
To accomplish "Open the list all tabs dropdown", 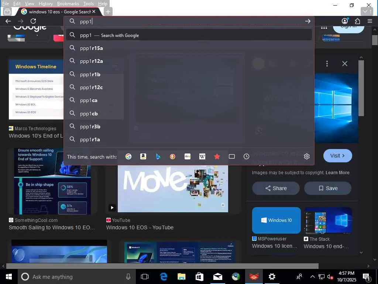I will pyautogui.click(x=367, y=11).
